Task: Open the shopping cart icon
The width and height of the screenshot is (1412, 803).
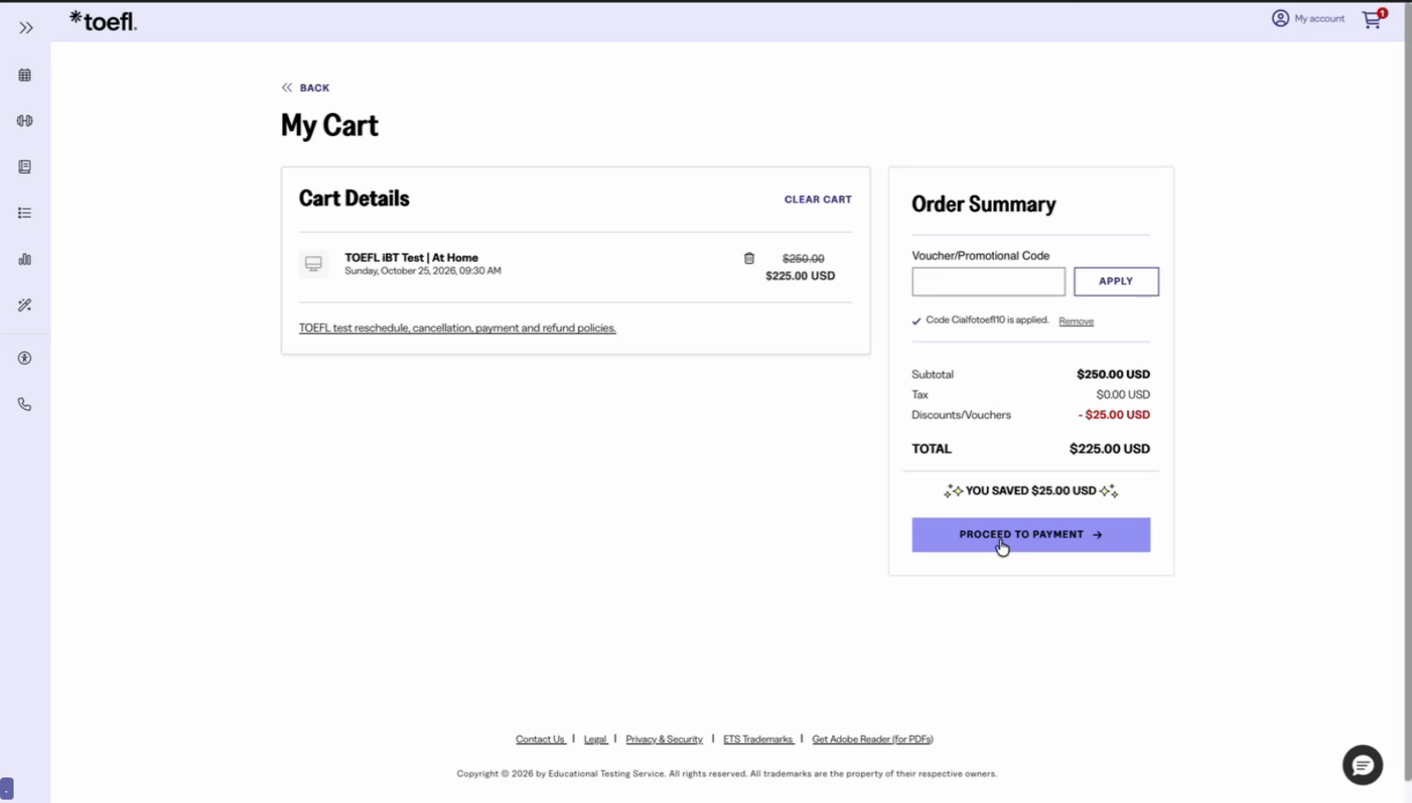Action: coord(1373,19)
